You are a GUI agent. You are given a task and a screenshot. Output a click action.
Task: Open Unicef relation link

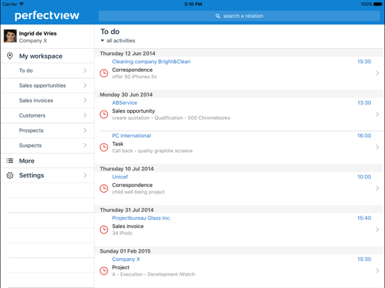pos(120,177)
